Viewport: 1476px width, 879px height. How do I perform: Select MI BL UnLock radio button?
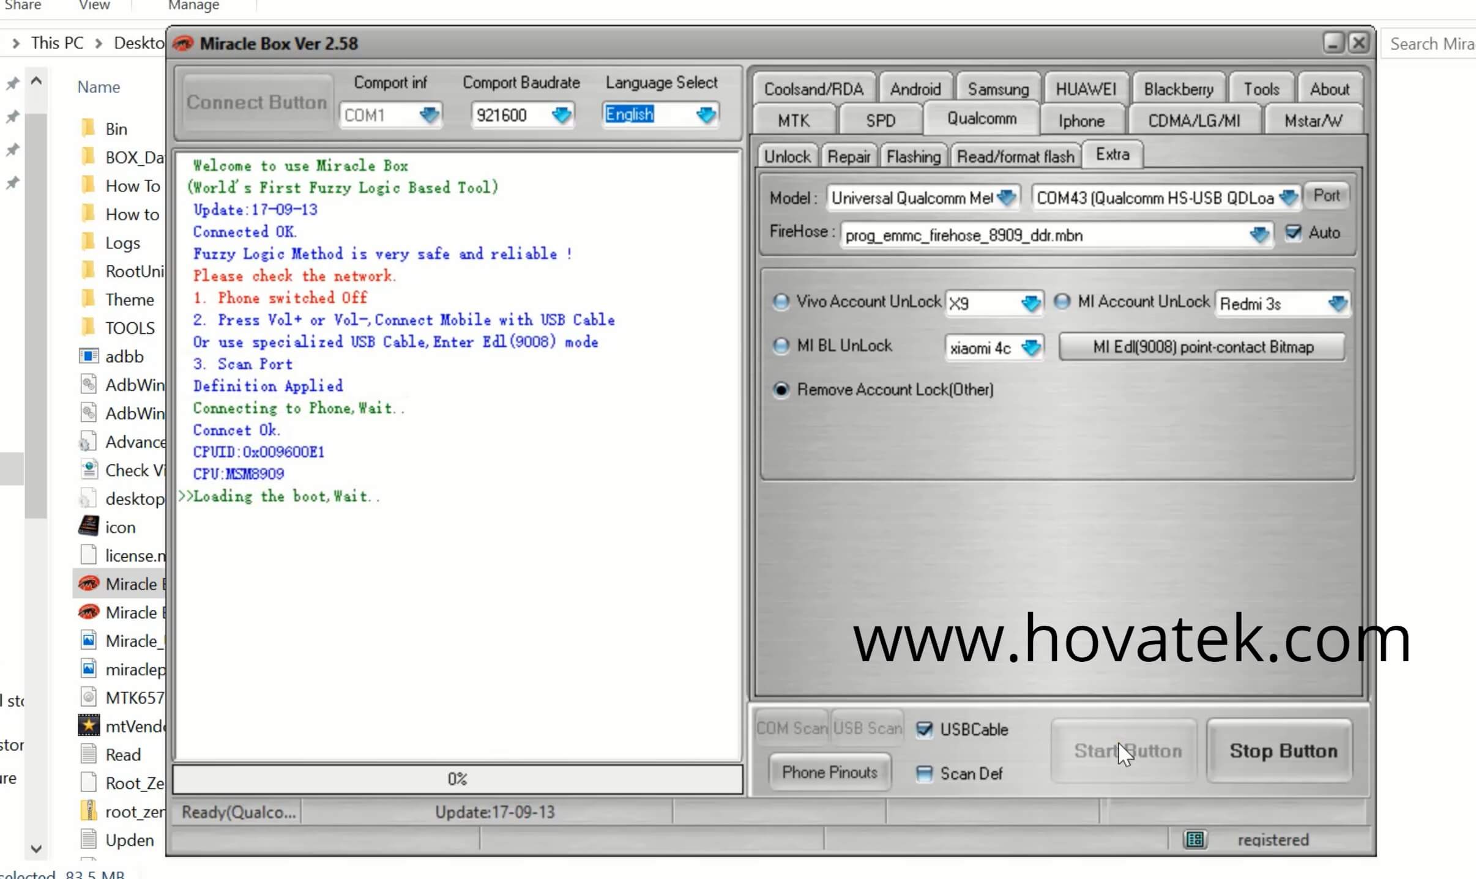[781, 346]
